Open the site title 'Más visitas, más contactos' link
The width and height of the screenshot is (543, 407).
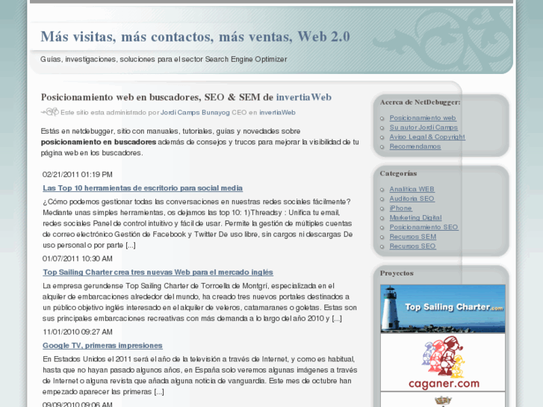195,37
